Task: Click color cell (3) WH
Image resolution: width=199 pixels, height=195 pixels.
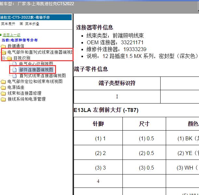Action: tap(182, 167)
